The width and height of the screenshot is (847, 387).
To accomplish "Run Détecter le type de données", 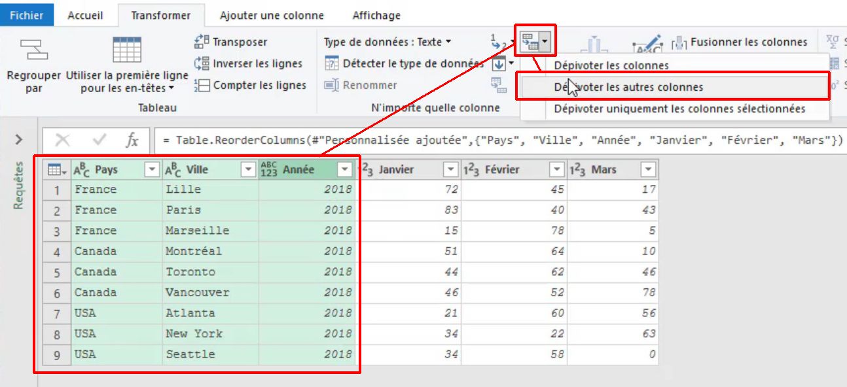I will point(404,63).
